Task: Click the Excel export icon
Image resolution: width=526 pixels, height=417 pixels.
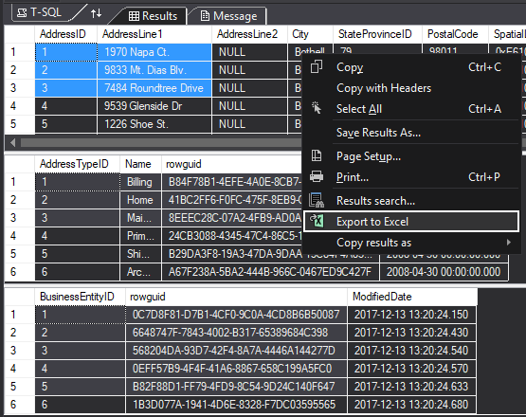Action: (x=317, y=221)
